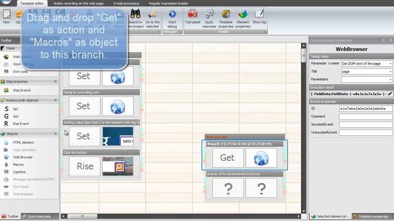Click the Unsuccessful exit input field
The image size is (394, 221).
(366, 133)
